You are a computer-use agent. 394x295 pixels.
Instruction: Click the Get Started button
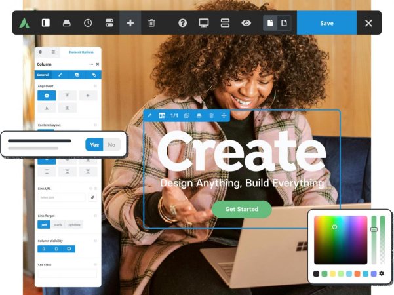pyautogui.click(x=242, y=209)
